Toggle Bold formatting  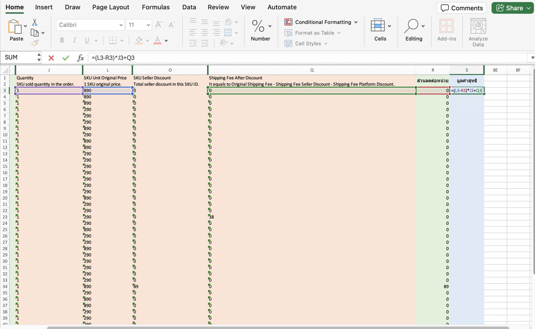[x=62, y=40]
